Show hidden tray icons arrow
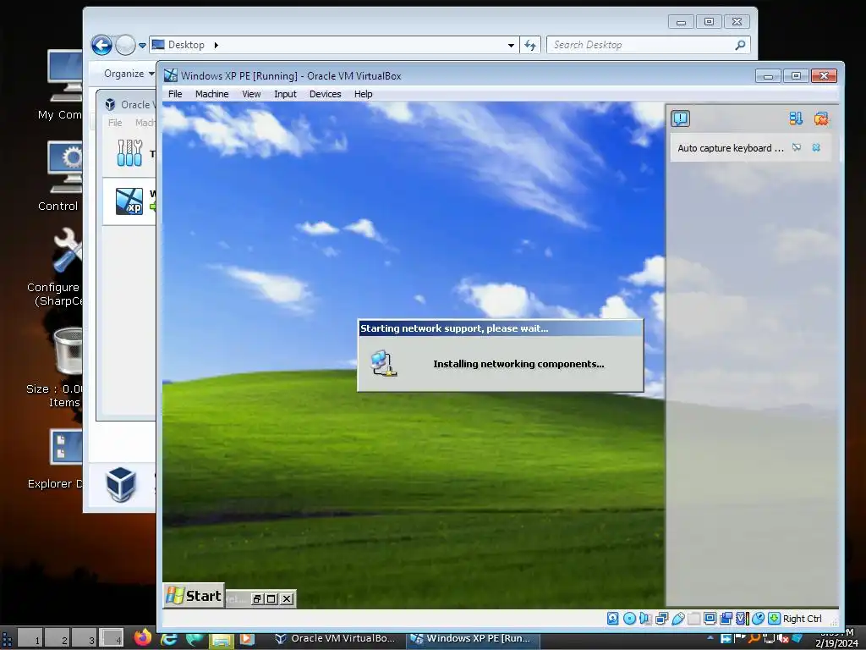 click(710, 638)
